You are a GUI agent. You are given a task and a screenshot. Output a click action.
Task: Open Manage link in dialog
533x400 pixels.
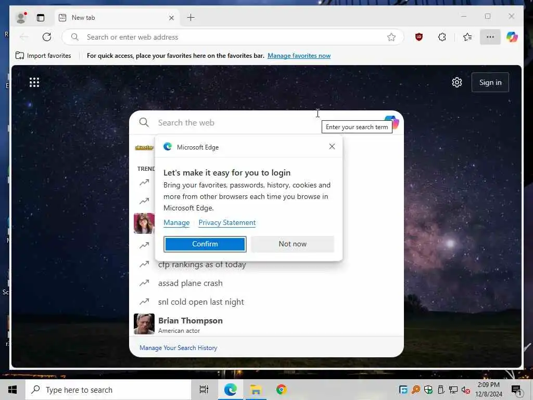(176, 222)
